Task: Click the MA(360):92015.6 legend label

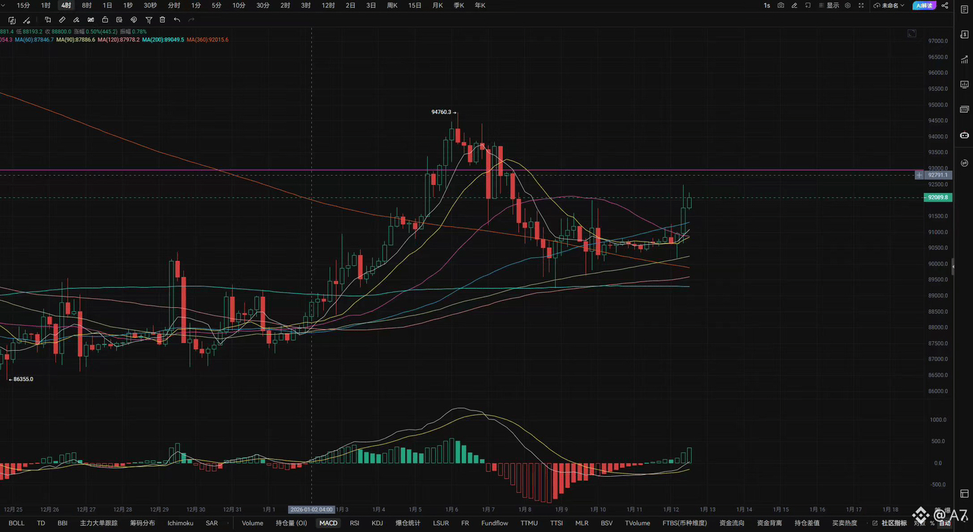Action: pyautogui.click(x=207, y=40)
